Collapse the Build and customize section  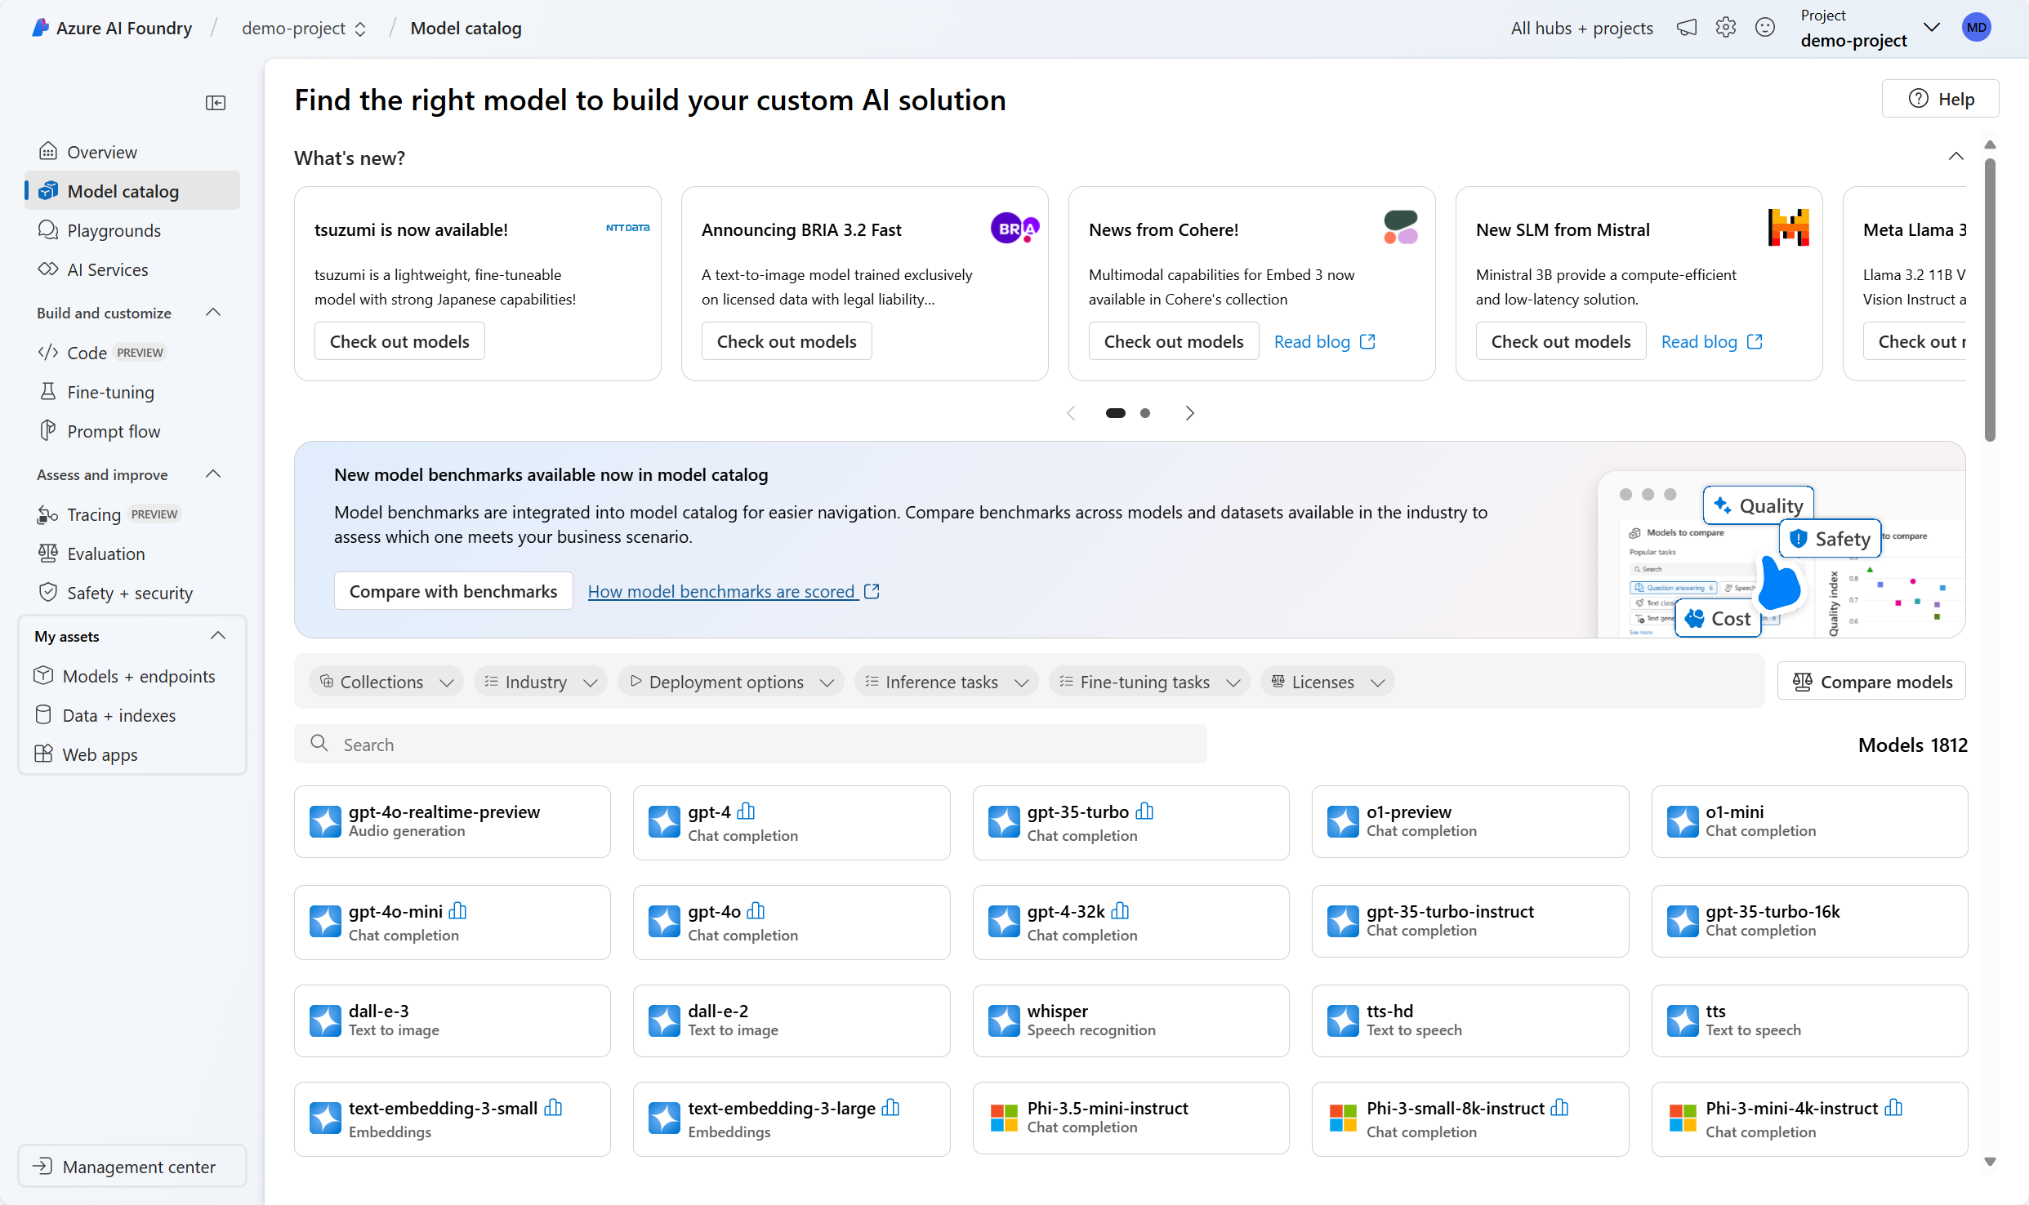[212, 312]
